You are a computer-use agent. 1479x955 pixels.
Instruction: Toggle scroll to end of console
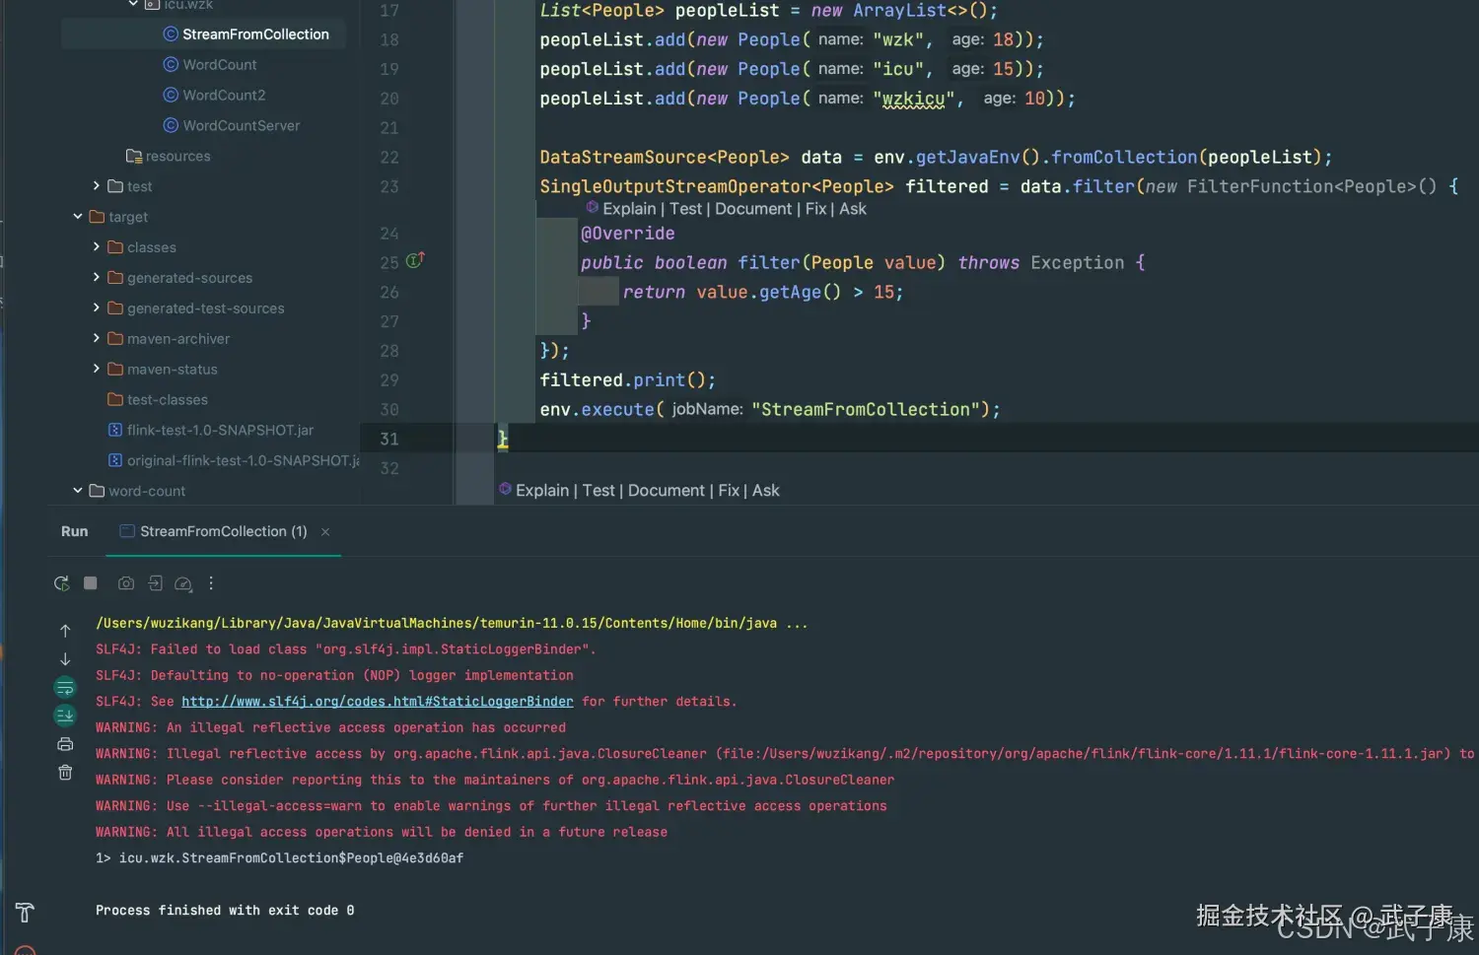[x=65, y=716]
